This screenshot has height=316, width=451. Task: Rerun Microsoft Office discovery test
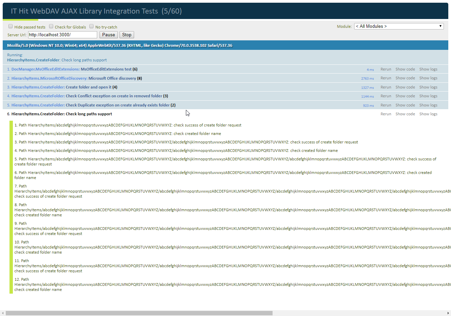pyautogui.click(x=386, y=78)
